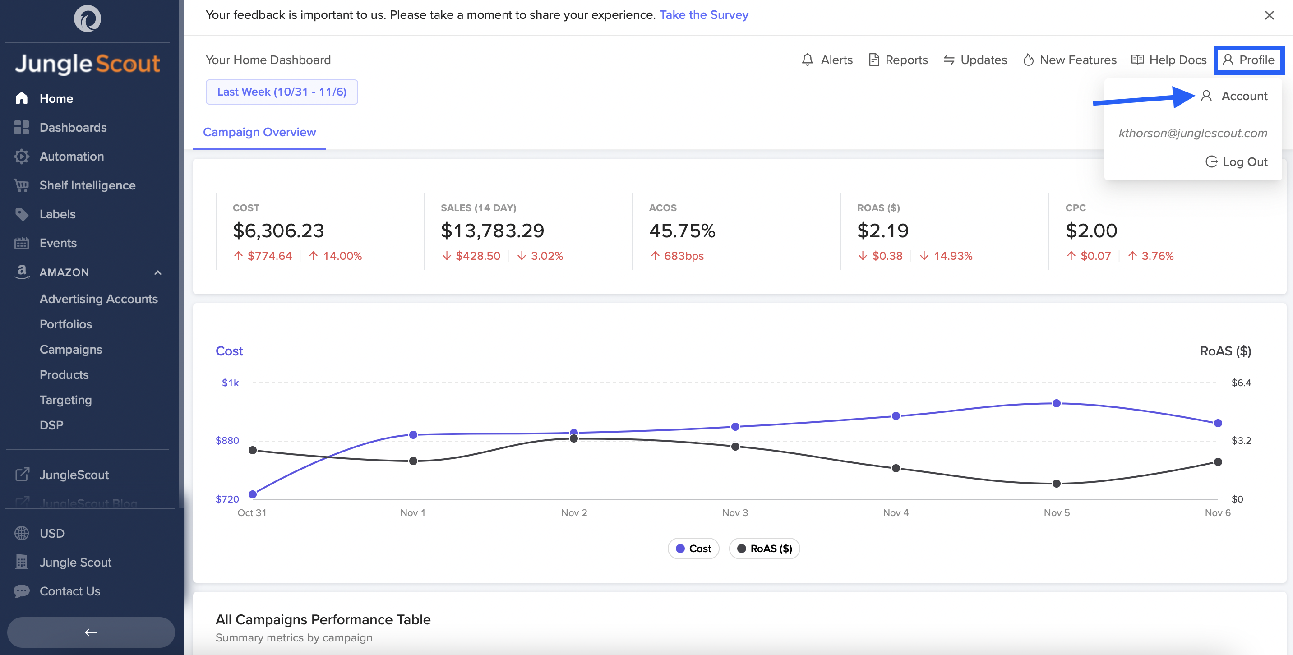Viewport: 1293px width, 655px height.
Task: Open Shelf Intelligence cart icon
Action: (21, 185)
